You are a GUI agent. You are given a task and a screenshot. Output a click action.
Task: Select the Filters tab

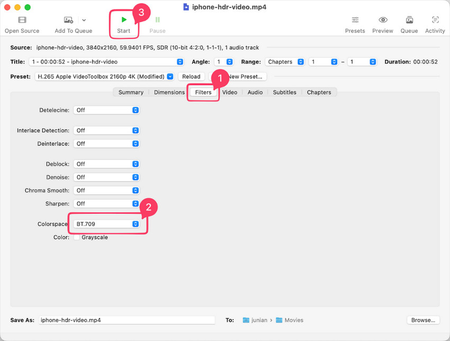[x=203, y=92]
